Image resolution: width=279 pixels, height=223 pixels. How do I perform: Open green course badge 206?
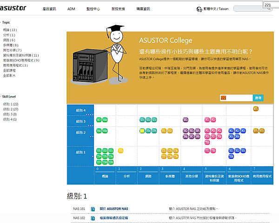pyautogui.click(x=99, y=131)
